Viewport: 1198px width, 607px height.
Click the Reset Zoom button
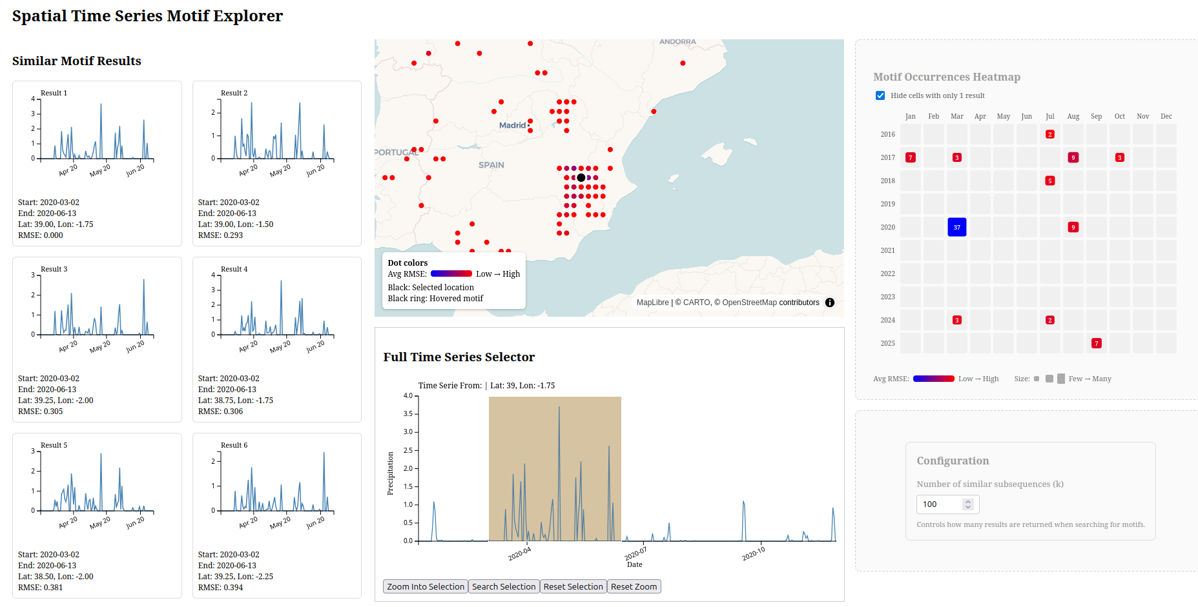tap(634, 586)
